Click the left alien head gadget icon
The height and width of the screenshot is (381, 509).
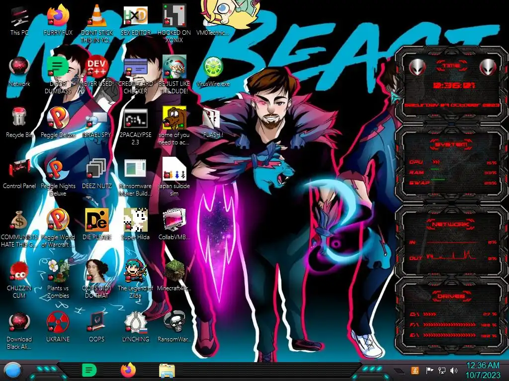pyautogui.click(x=417, y=67)
